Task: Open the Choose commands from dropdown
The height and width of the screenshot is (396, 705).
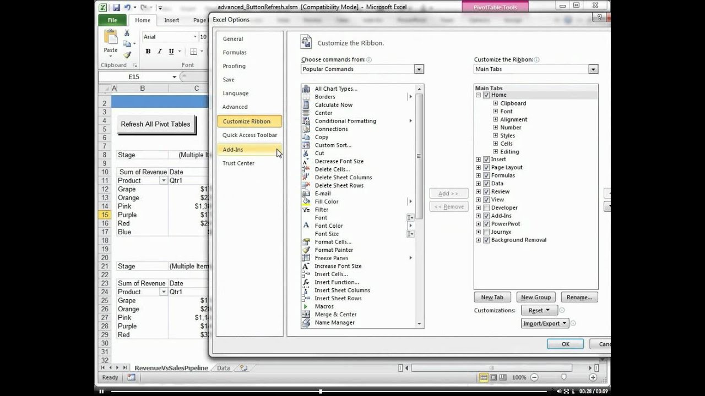Action: [x=419, y=69]
